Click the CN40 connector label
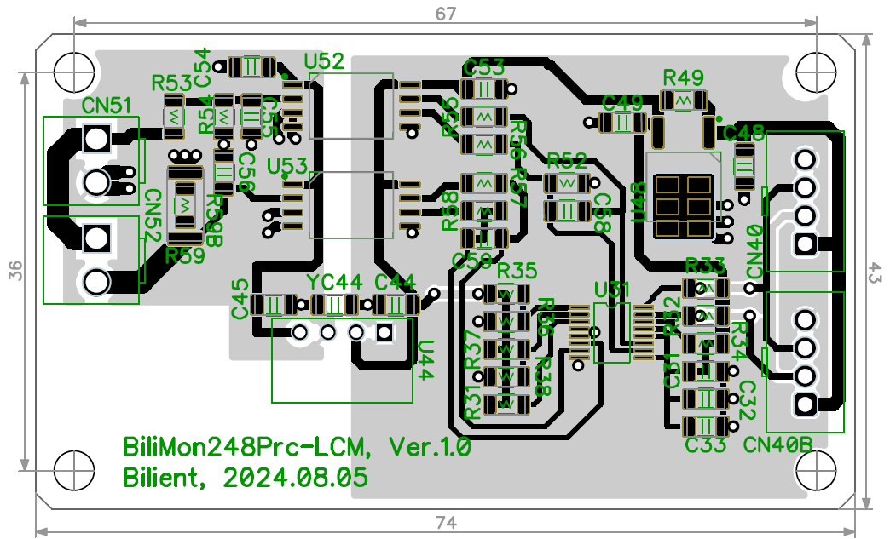 pyautogui.click(x=754, y=252)
